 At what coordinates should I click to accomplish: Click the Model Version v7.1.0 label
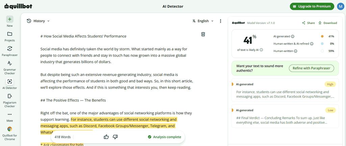261,23
